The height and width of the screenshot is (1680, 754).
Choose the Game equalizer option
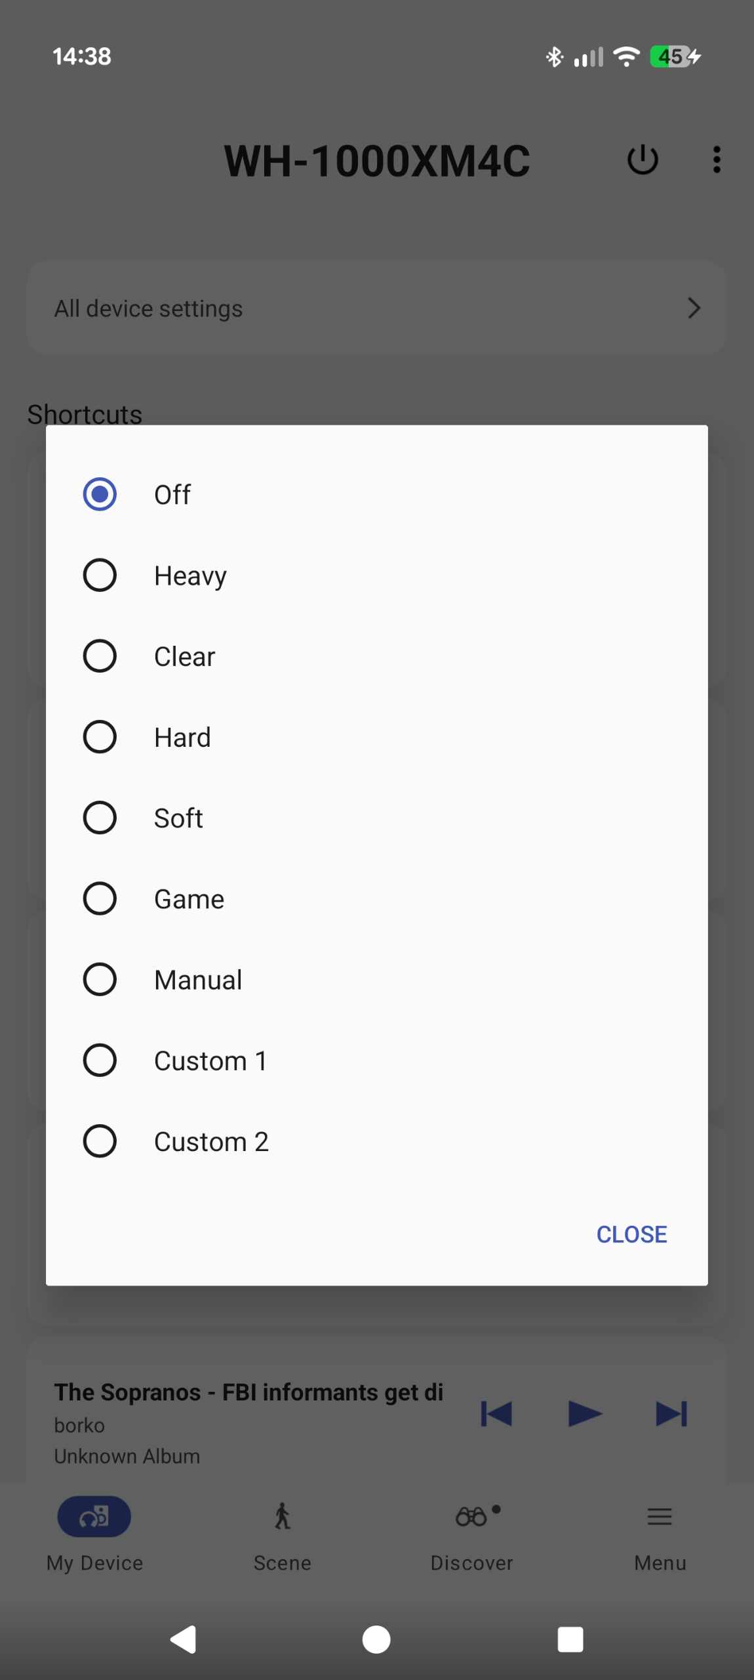[376, 899]
